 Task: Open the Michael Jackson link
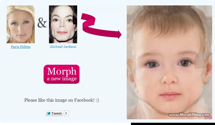(x=63, y=47)
